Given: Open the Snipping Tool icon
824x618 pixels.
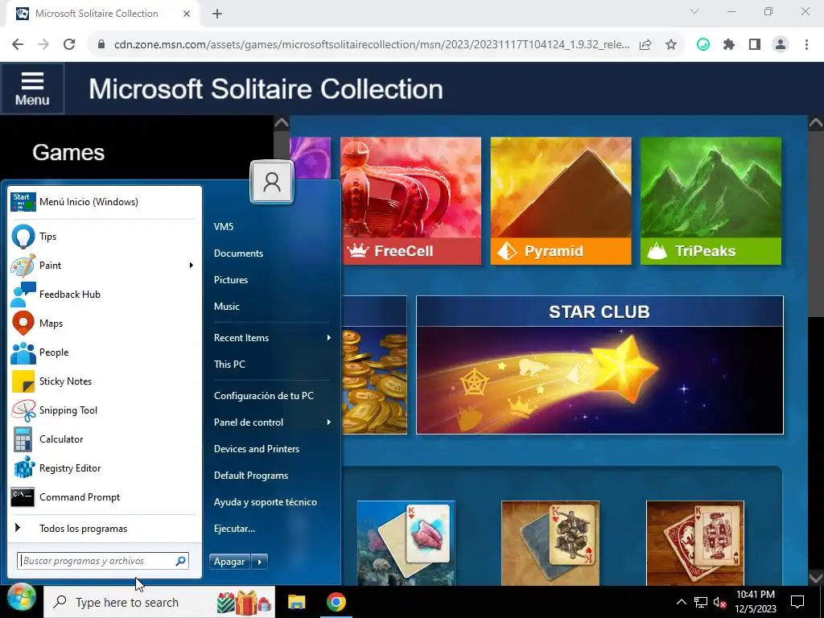Looking at the screenshot, I should point(23,410).
